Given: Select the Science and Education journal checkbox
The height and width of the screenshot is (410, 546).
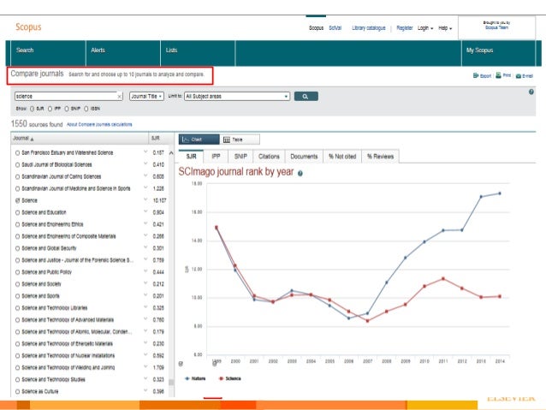Looking at the screenshot, I should pos(17,211).
